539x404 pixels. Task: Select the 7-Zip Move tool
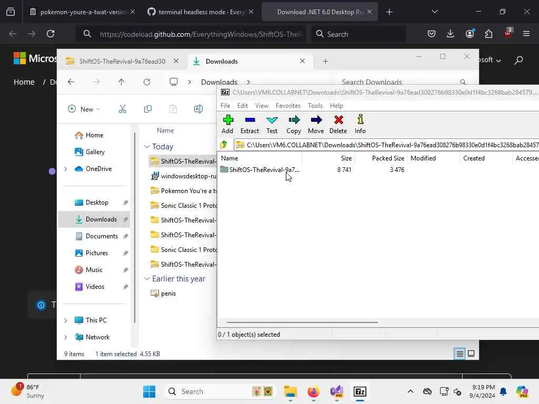[316, 124]
